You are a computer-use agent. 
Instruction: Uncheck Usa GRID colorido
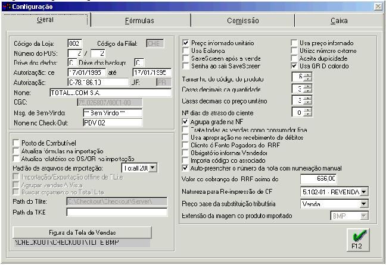pos(294,66)
